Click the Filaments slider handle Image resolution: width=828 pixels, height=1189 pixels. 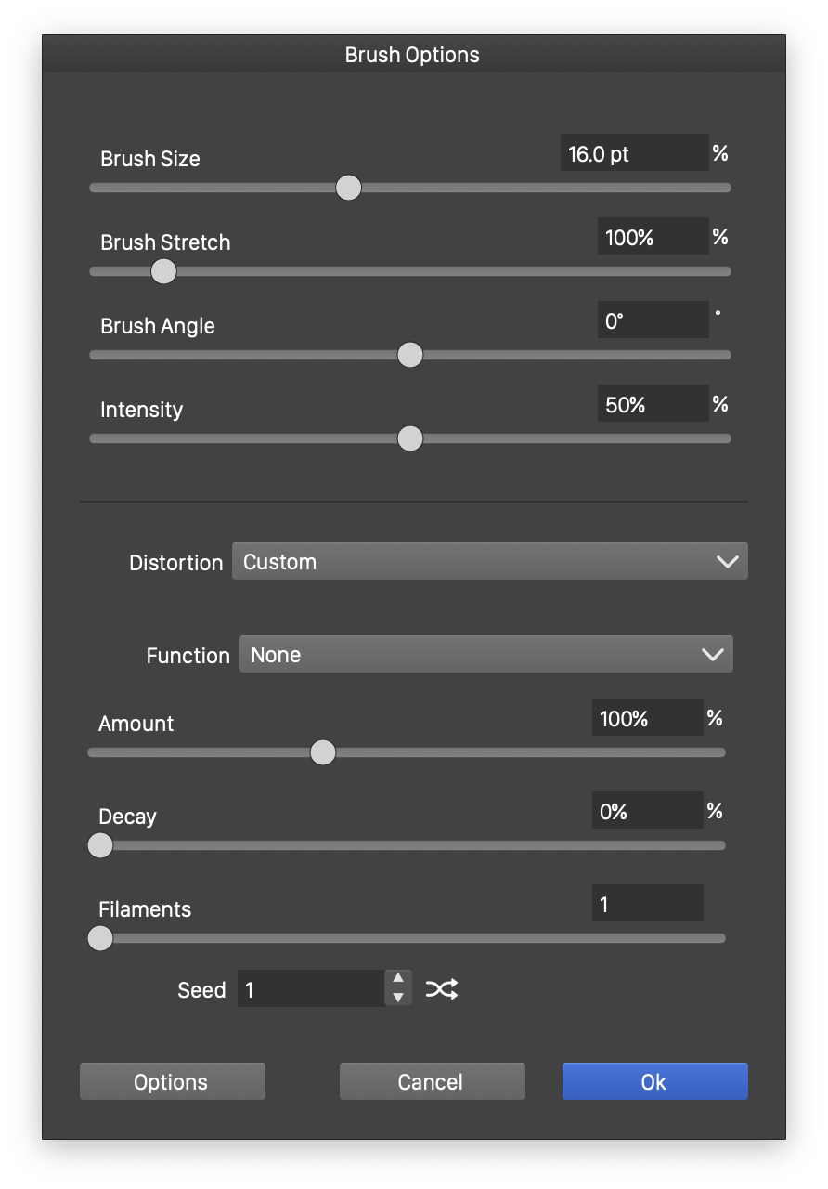(x=100, y=938)
